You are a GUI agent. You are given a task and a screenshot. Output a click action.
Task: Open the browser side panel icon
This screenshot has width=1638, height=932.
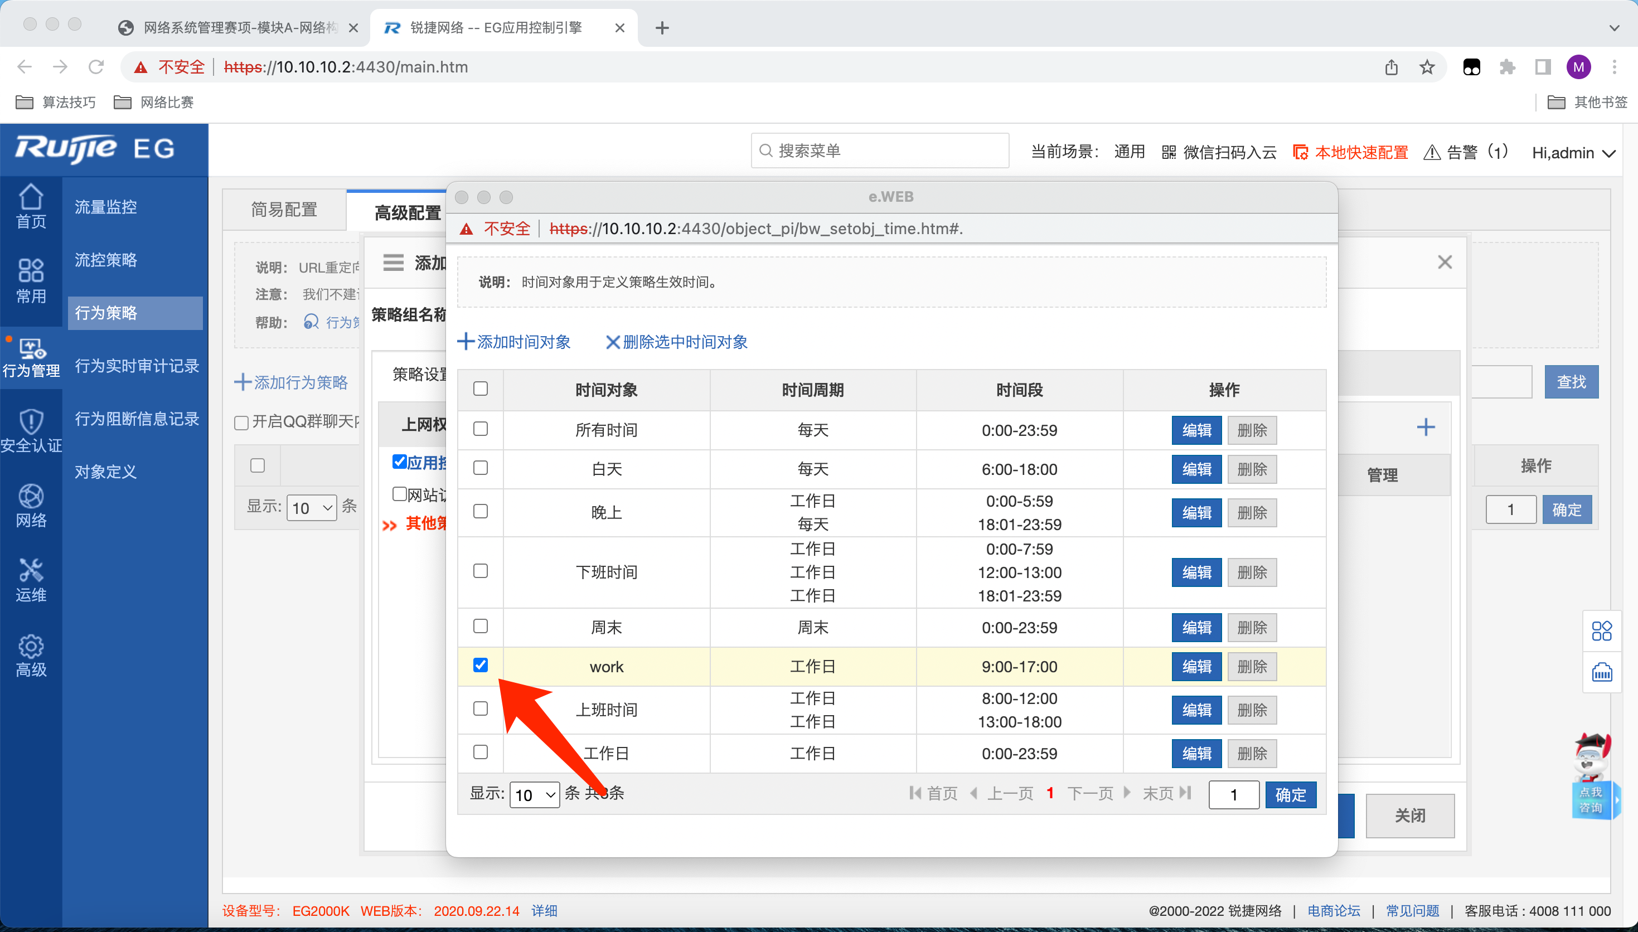[1543, 66]
